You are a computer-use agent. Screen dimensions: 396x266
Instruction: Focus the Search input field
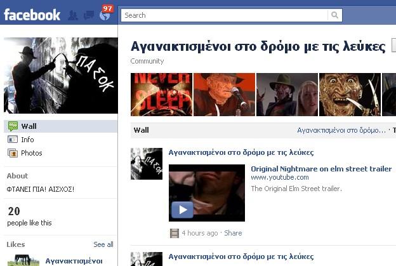coord(224,15)
